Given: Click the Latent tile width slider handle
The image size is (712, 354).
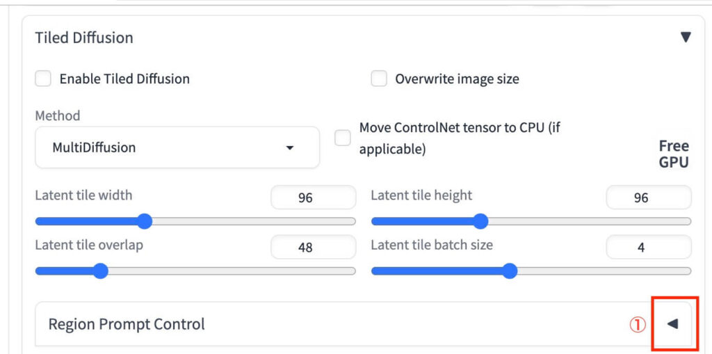Looking at the screenshot, I should [145, 221].
